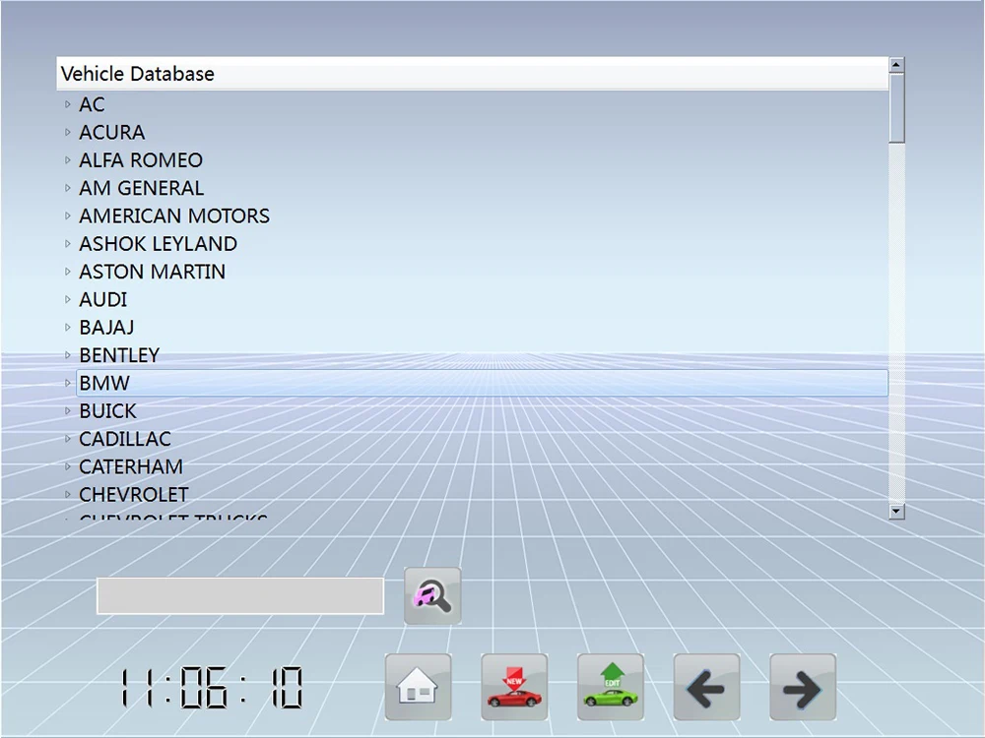Click the New vehicle red car icon
The width and height of the screenshot is (985, 738).
click(x=514, y=687)
